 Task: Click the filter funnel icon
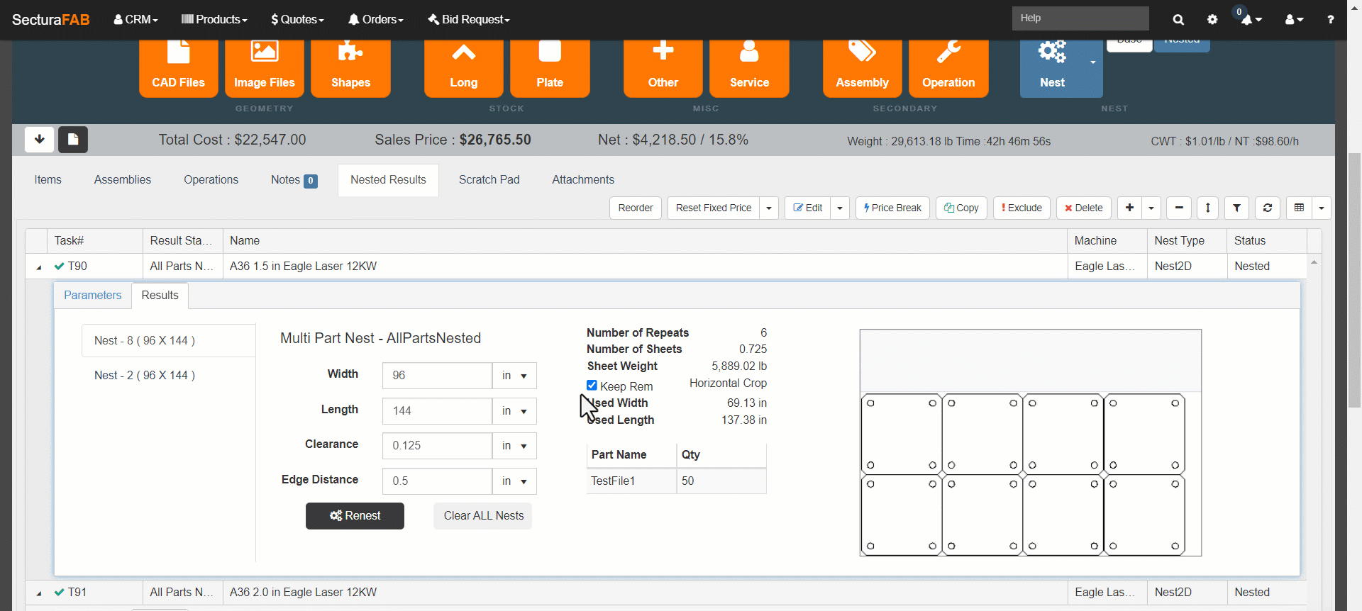click(x=1236, y=208)
